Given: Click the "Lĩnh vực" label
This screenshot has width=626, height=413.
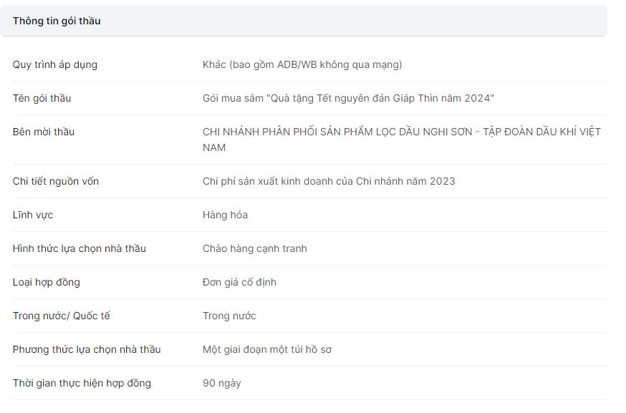Looking at the screenshot, I should click(33, 215).
